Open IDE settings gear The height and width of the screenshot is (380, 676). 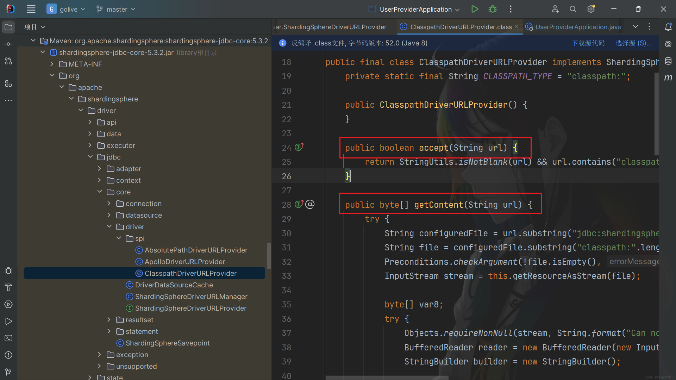pyautogui.click(x=591, y=9)
